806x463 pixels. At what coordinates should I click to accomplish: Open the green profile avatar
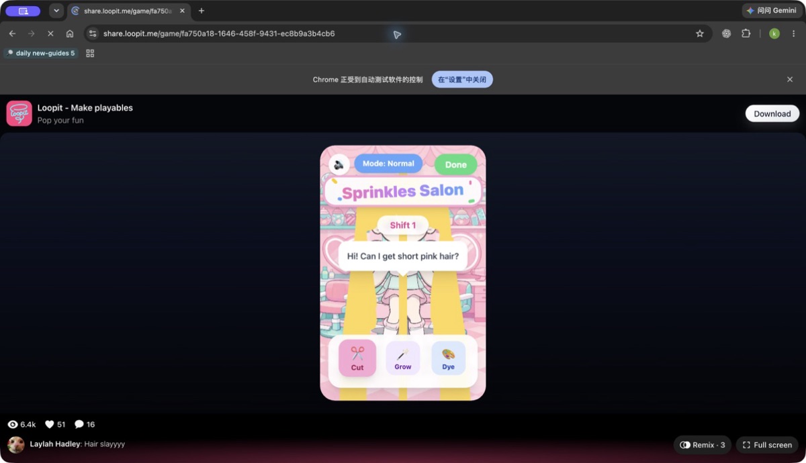(774, 34)
